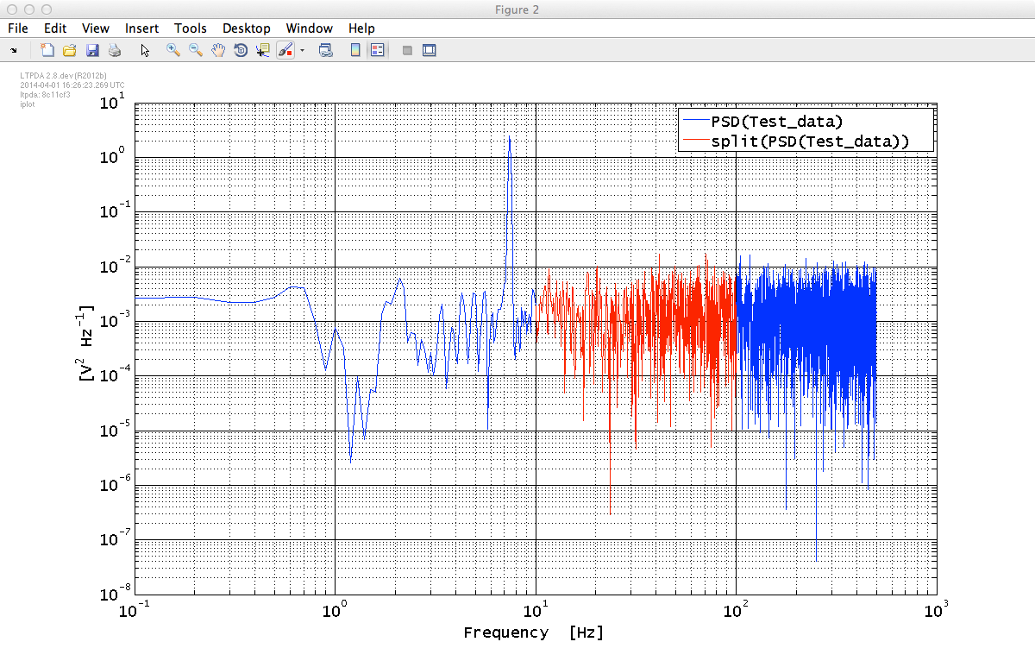Click the 10^-8 y-axis tick label
This screenshot has height=667, width=1035.
(x=113, y=594)
